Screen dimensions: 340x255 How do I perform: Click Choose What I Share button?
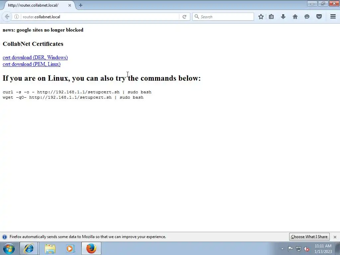tap(309, 237)
